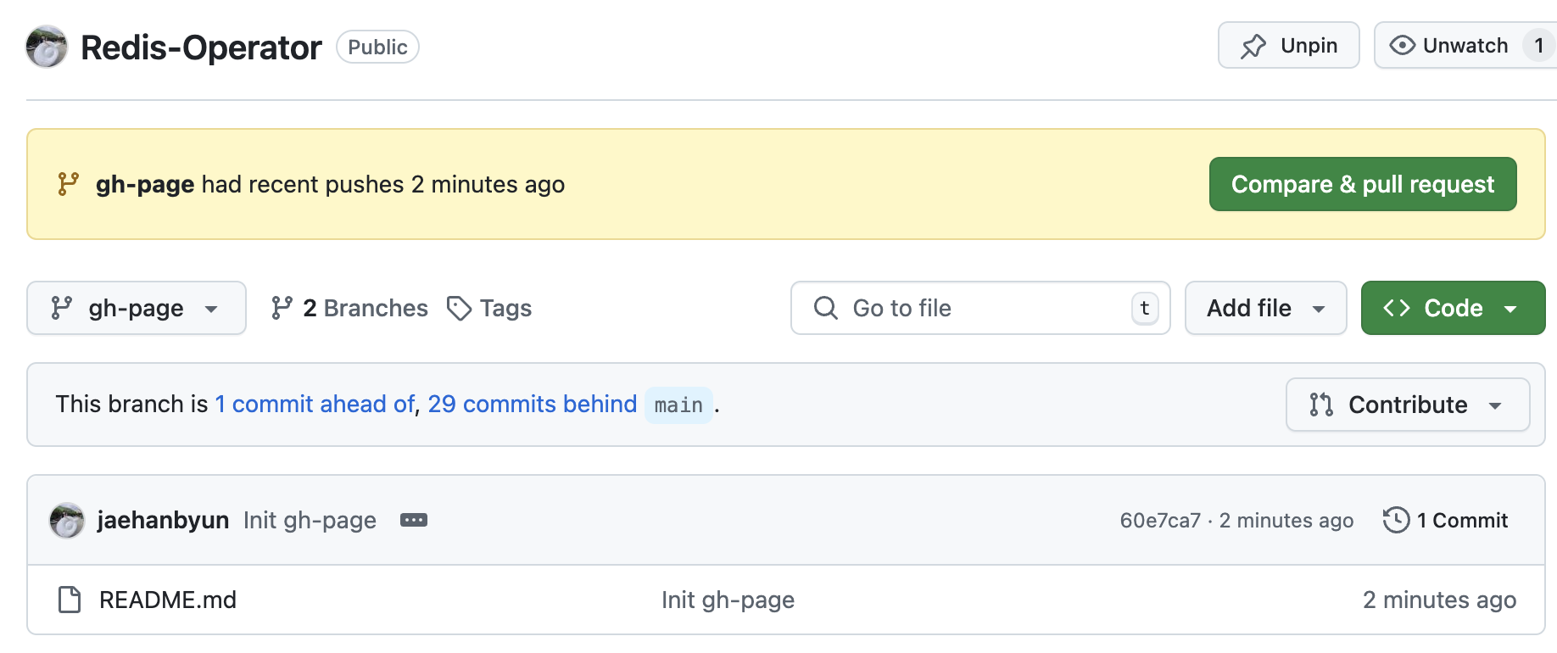Viewport: 1557px width, 653px height.
Task: Click the 2 minutes ago timestamp in README.md row
Action: point(1439,600)
